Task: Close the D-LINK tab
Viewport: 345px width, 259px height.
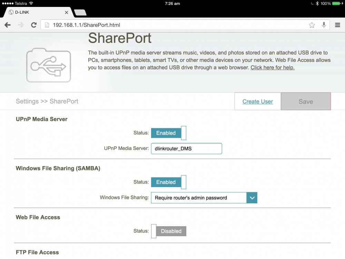Action: (x=67, y=12)
